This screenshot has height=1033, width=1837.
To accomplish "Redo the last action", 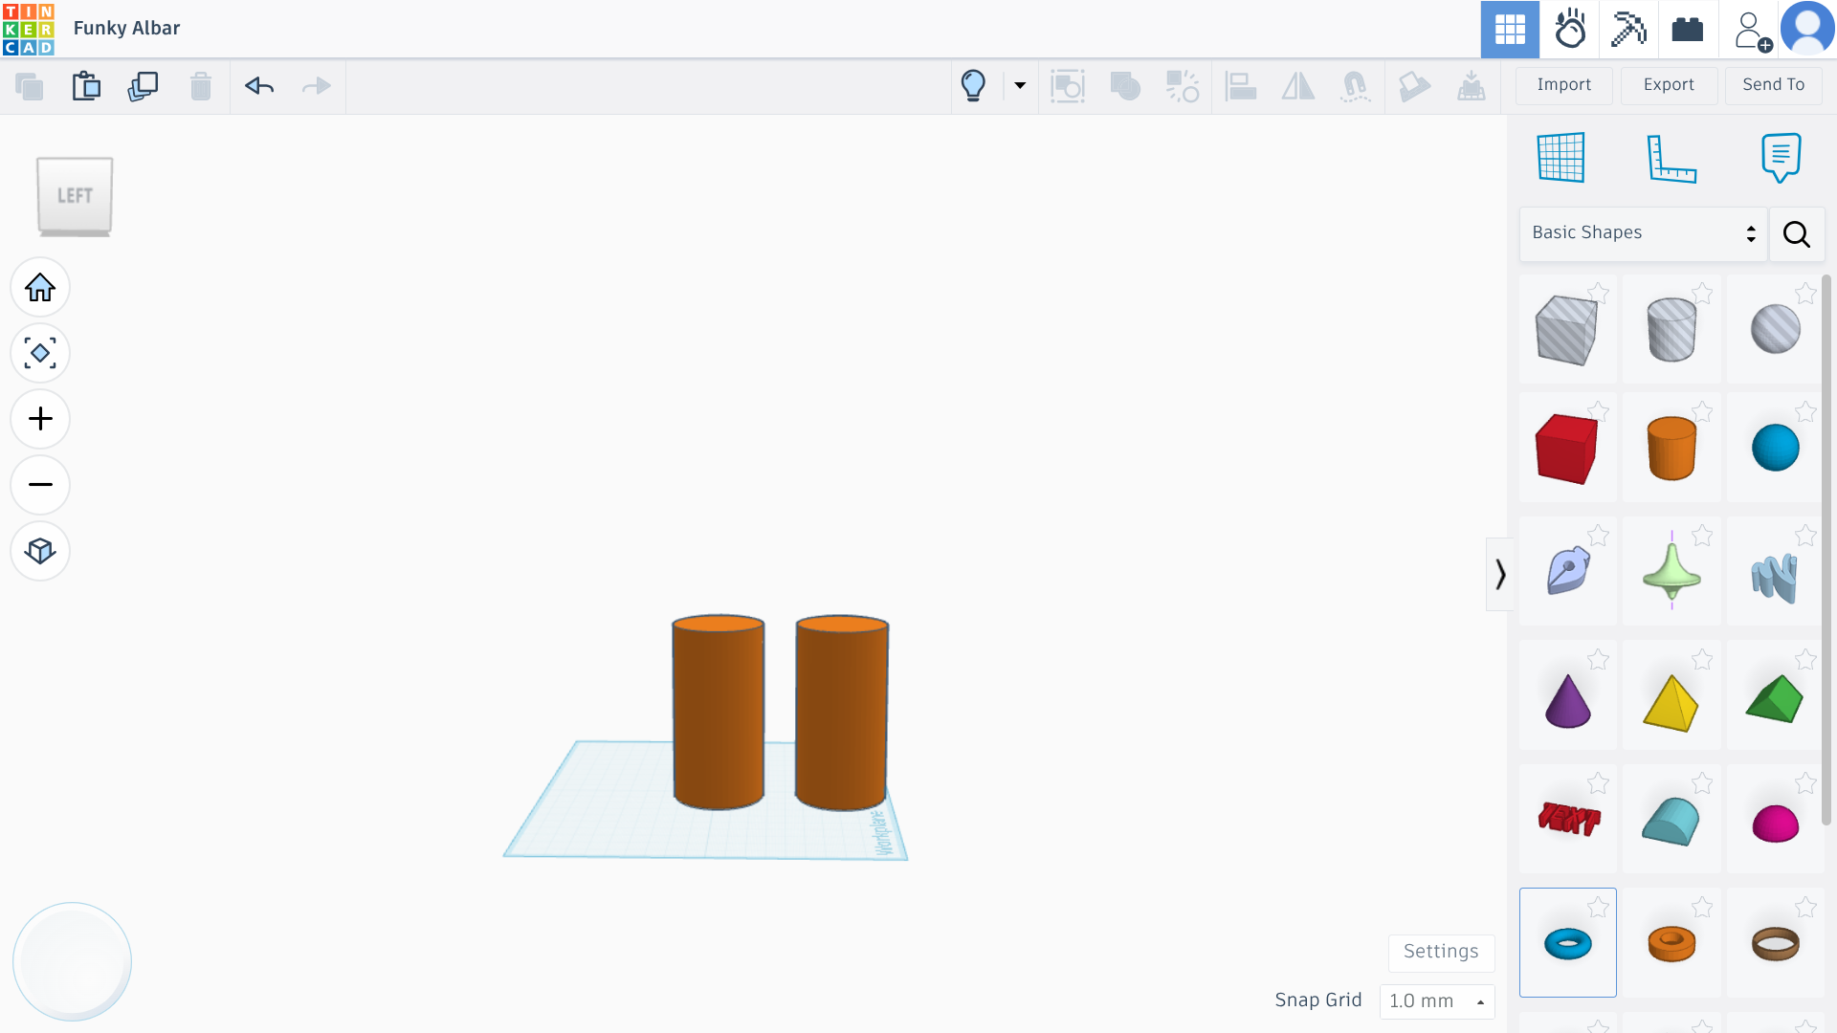I will pos(316,86).
